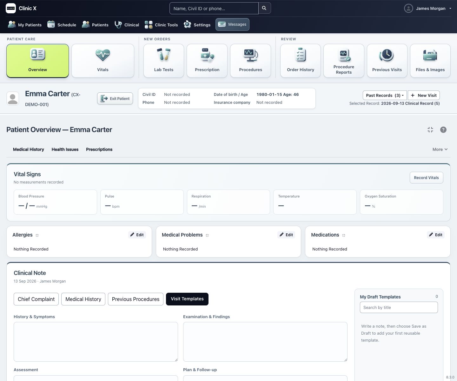Open the Vitals heart icon tile
This screenshot has height=381, width=457.
coord(103,61)
